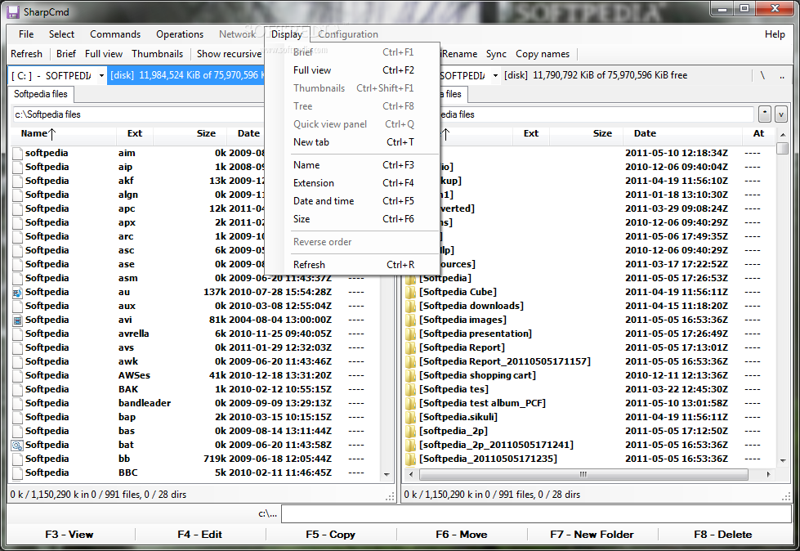Click the audio file icon beside Softpedia au

17,293
